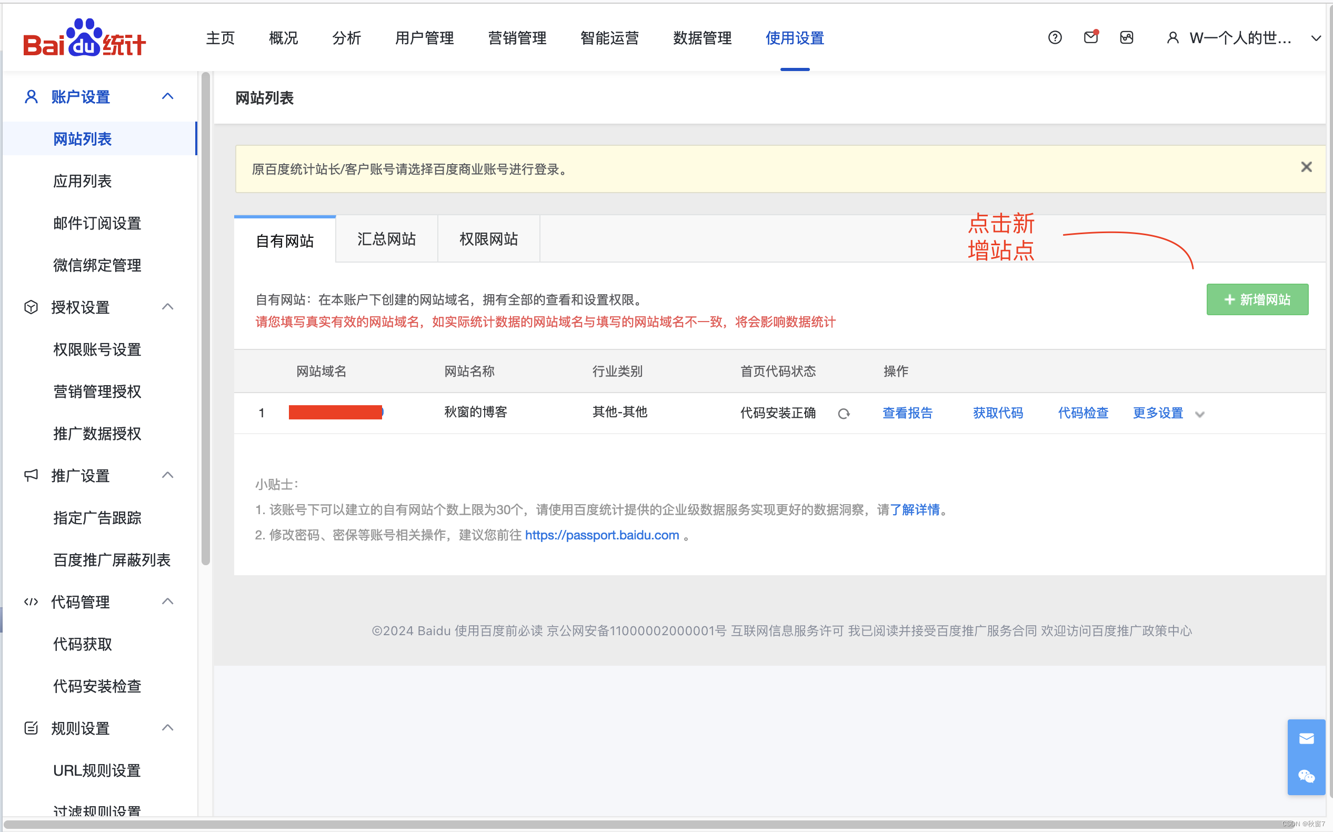Go to 用户管理 menu
Screen dimensions: 1333x832
[424, 38]
